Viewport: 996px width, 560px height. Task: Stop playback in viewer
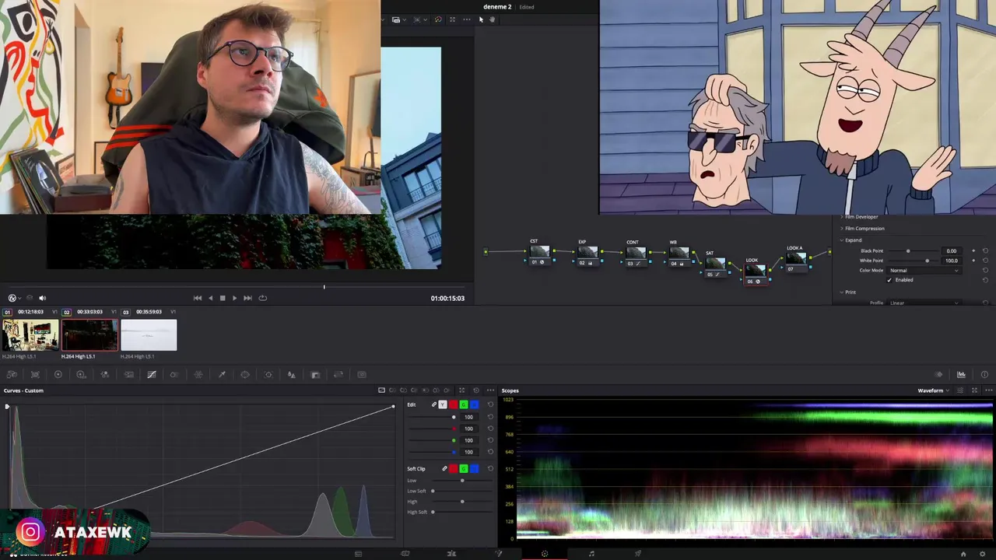tap(222, 298)
